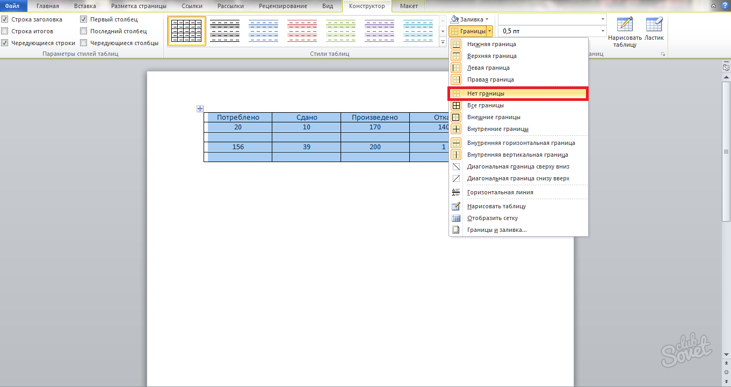The image size is (731, 387).
Task: Click the 'Файл' button
Action: click(12, 6)
